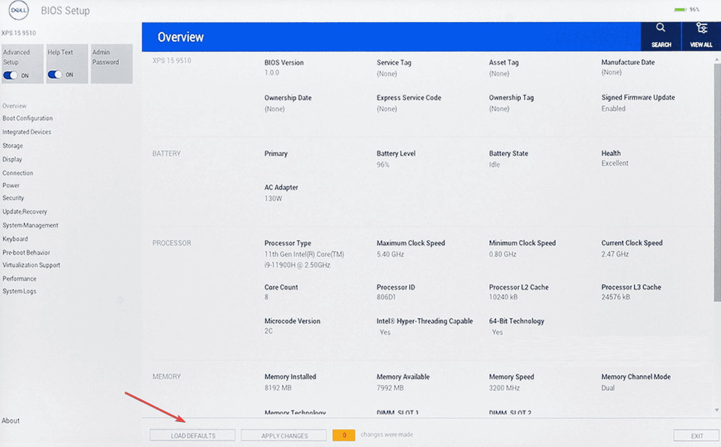The width and height of the screenshot is (721, 447).
Task: Click the orange changes counter badge
Action: click(x=343, y=435)
